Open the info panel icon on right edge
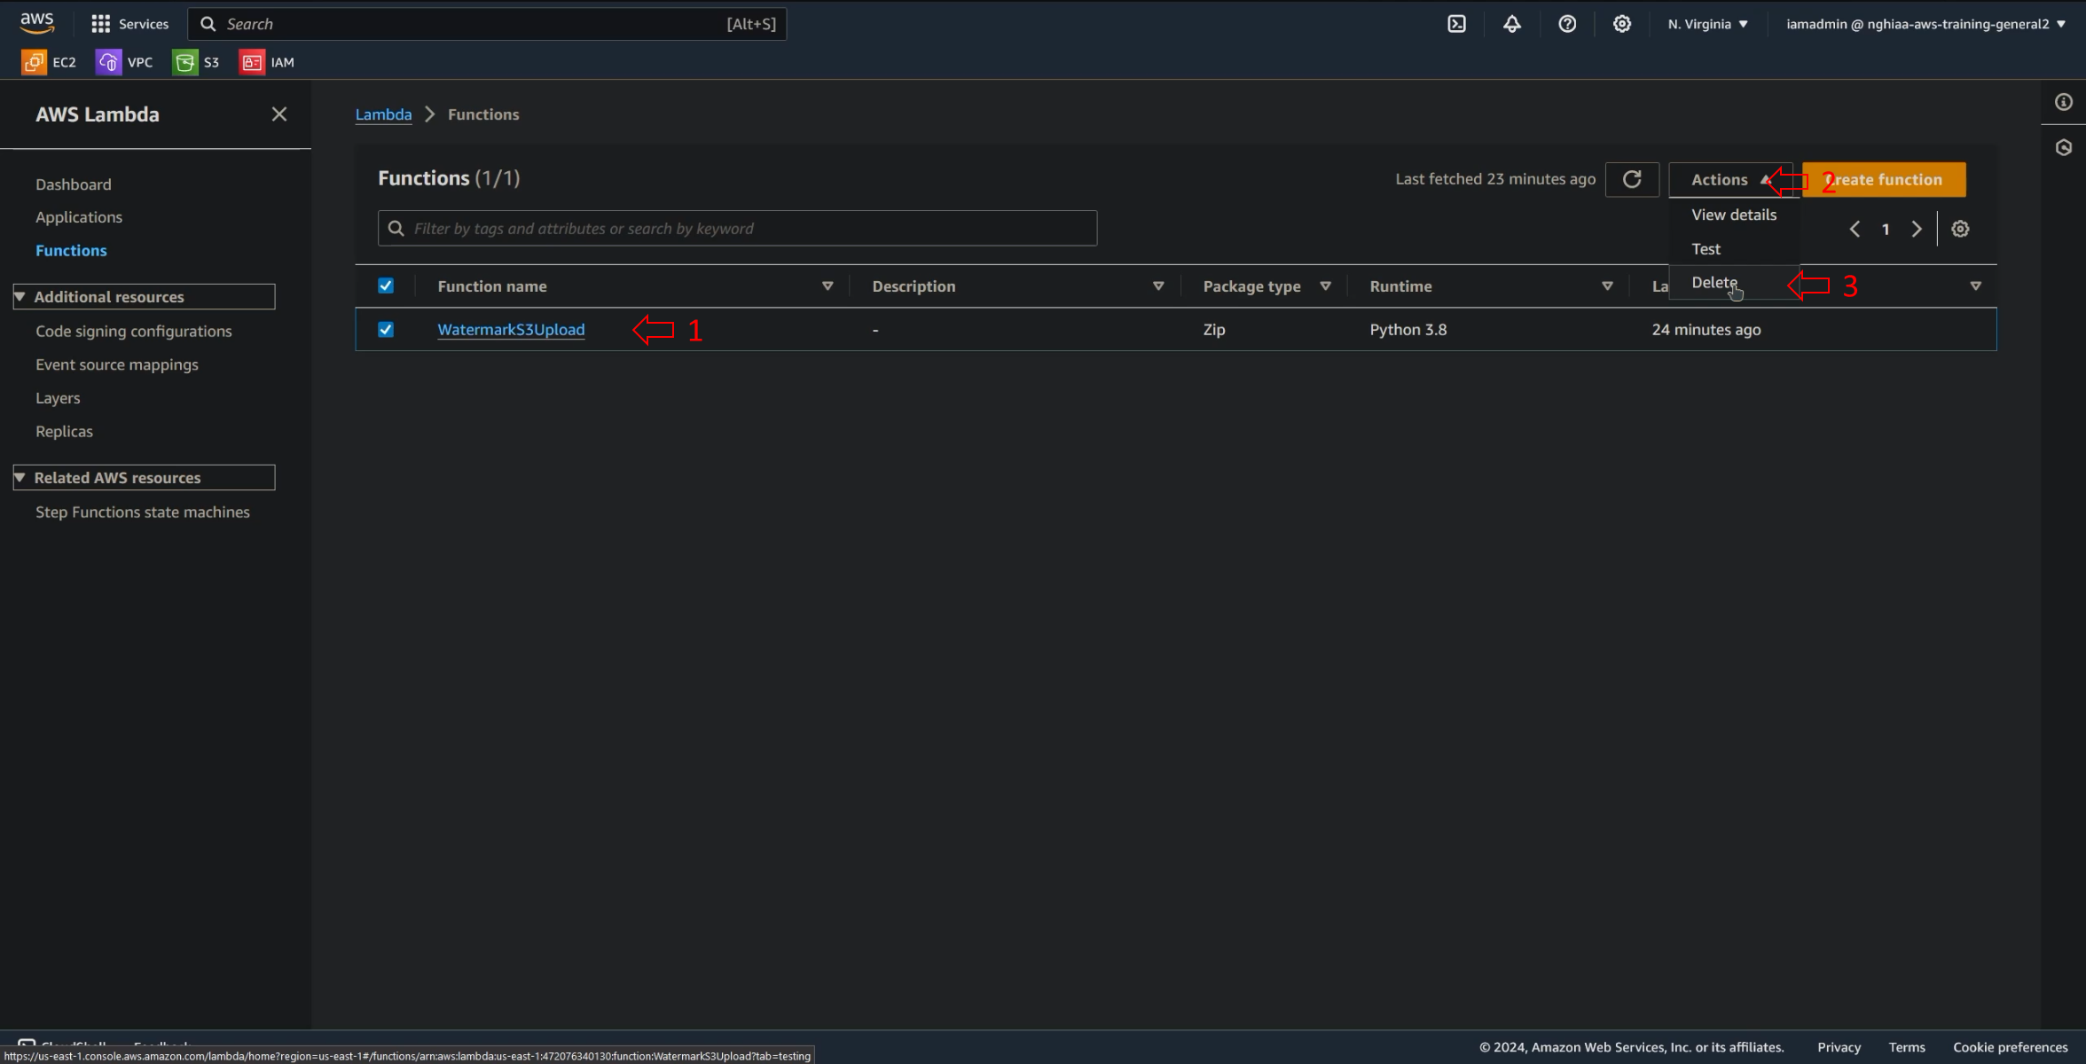Viewport: 2086px width, 1064px height. [2064, 102]
